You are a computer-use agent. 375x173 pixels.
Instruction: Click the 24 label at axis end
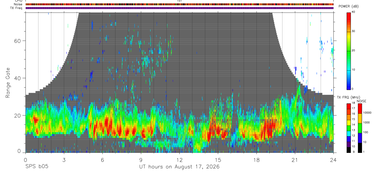(333, 160)
